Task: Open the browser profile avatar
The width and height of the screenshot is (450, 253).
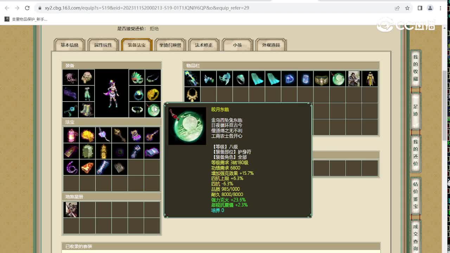Action: (430, 8)
